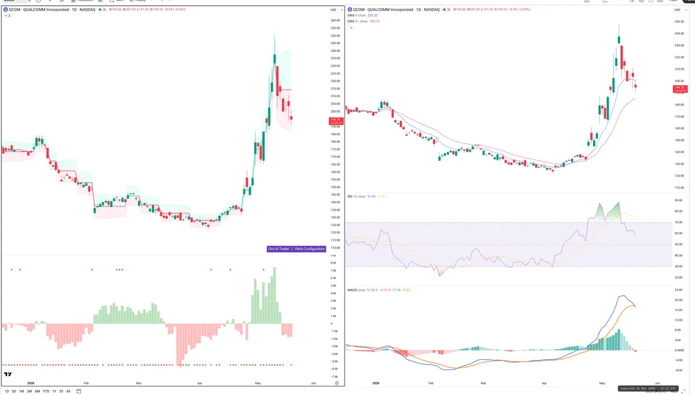
Task: Click the TradingView logo on left chart
Action: pyautogui.click(x=8, y=374)
